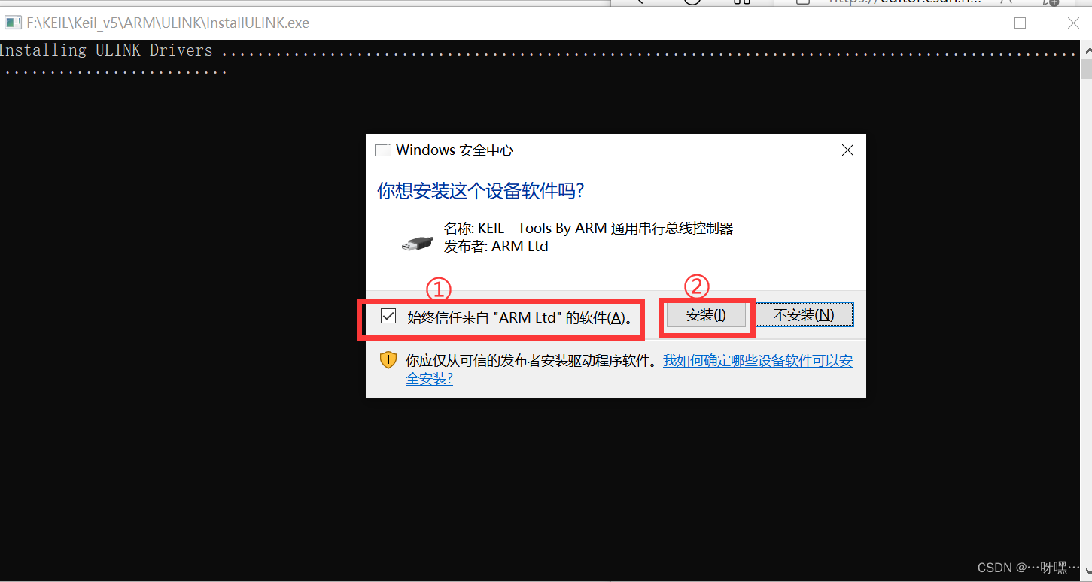Click the 名称: KEIL - Tools By ARM text
Image resolution: width=1092 pixels, height=582 pixels.
pos(589,229)
